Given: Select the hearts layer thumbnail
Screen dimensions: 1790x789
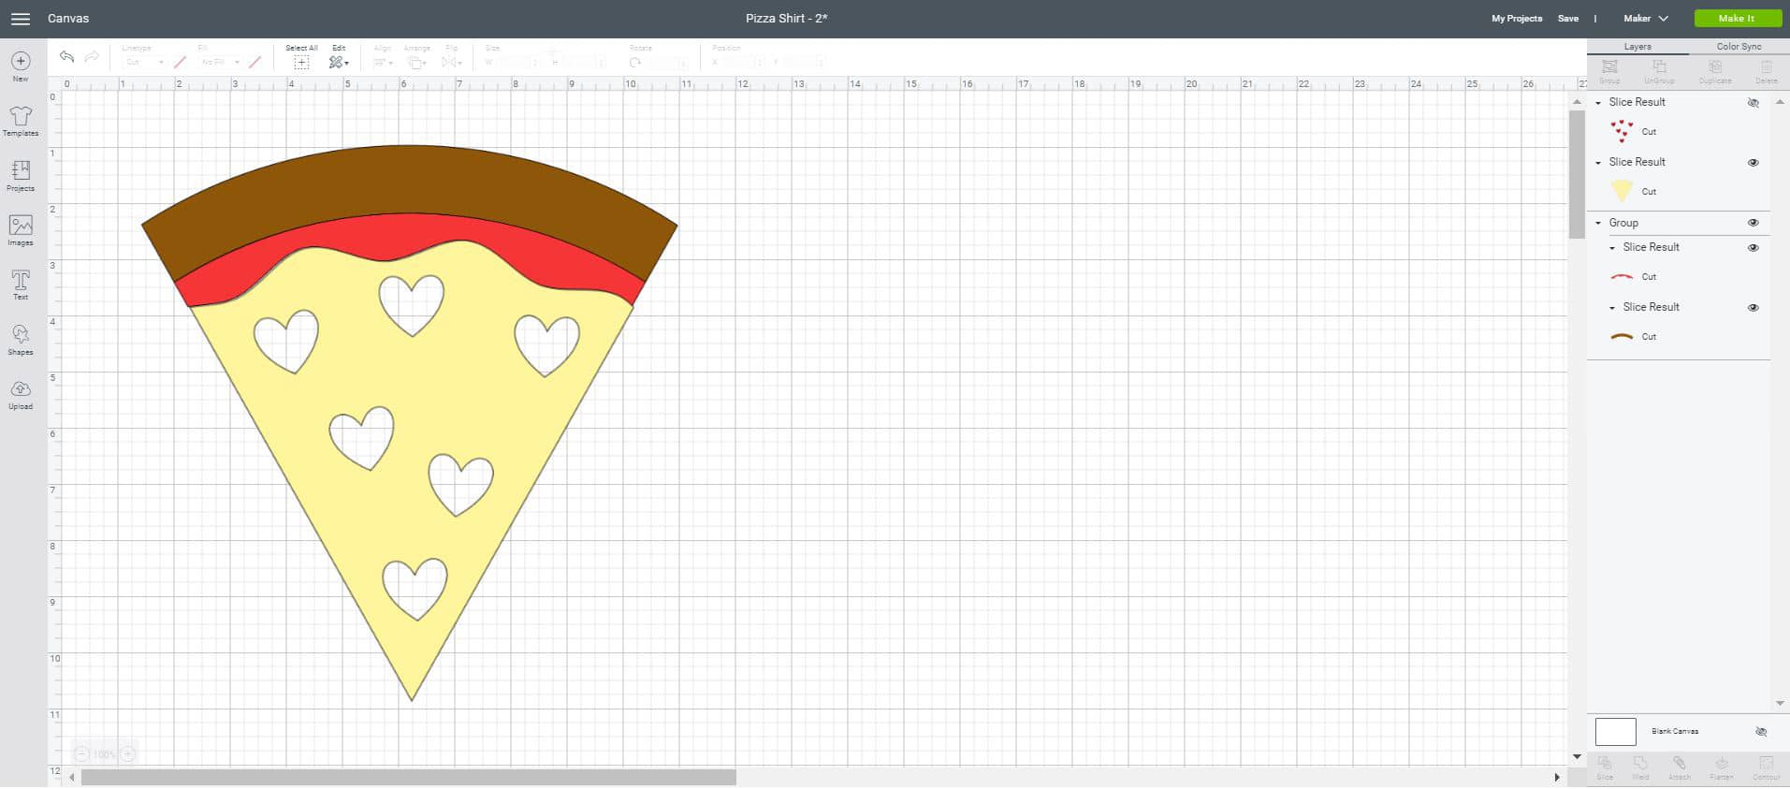Looking at the screenshot, I should 1622,132.
